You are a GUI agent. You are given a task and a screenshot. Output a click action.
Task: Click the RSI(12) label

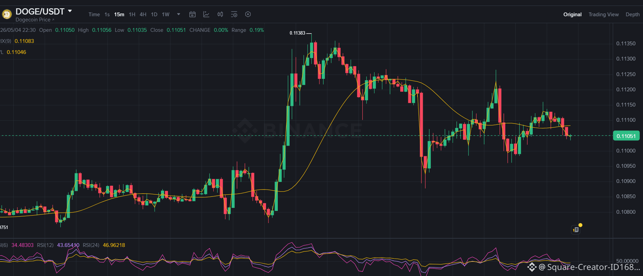tap(45, 245)
